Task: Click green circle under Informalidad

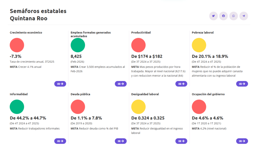Action: (17, 107)
